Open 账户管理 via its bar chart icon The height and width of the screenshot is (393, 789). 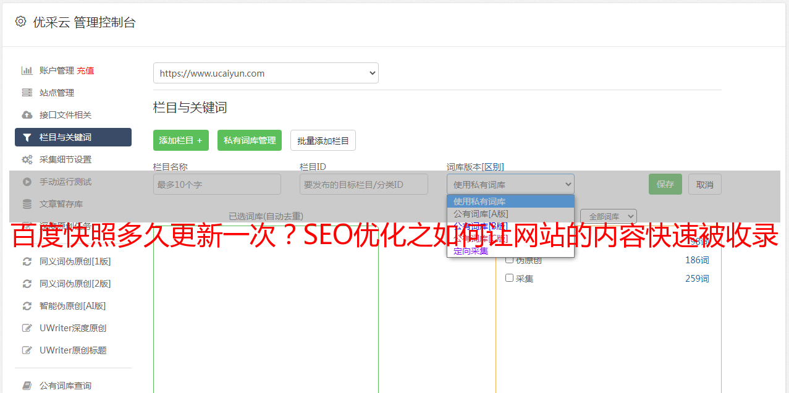click(27, 70)
